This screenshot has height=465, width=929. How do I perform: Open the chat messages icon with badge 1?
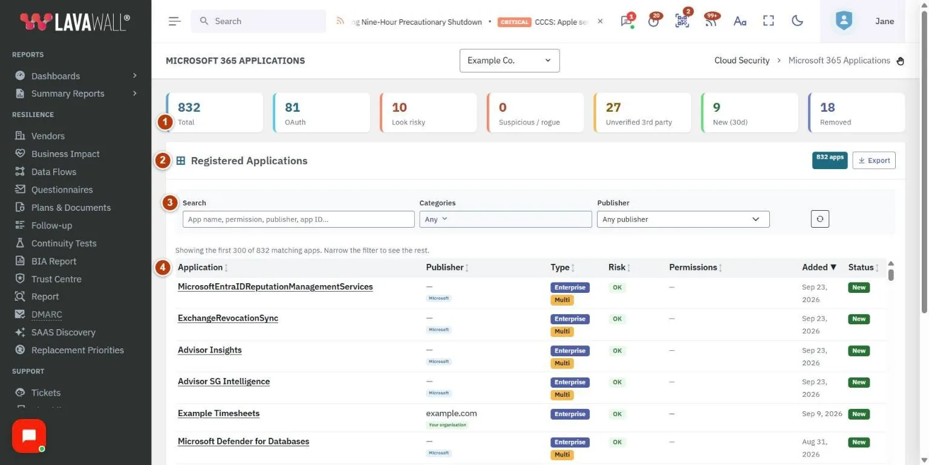(626, 21)
